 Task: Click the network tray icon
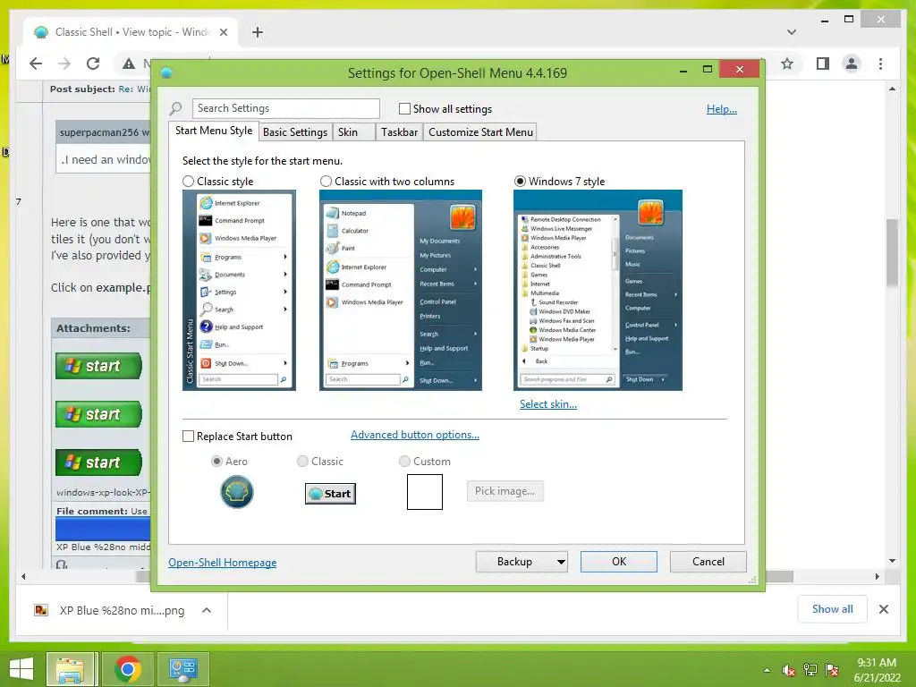[x=810, y=670]
